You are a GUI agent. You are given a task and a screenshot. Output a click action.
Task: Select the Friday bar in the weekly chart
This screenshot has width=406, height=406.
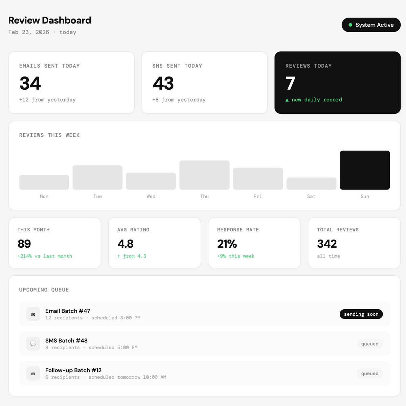point(258,179)
